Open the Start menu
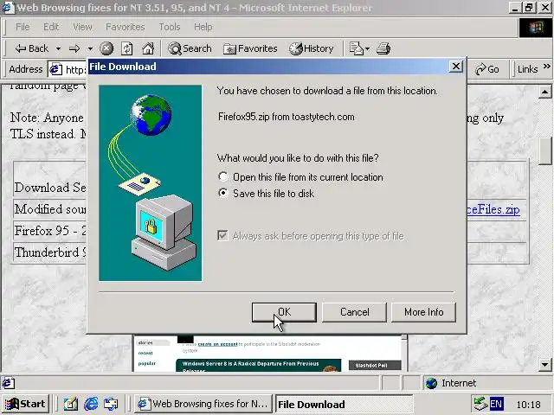This screenshot has width=554, height=415. pos(25,404)
